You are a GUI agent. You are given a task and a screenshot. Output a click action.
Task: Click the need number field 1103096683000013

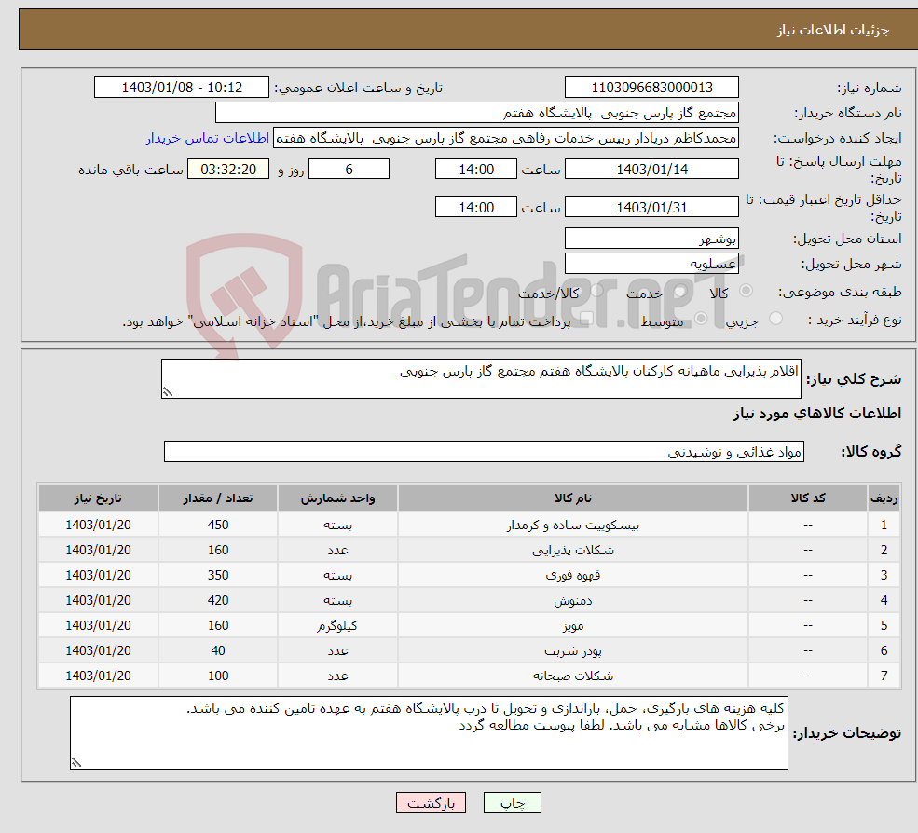point(651,88)
